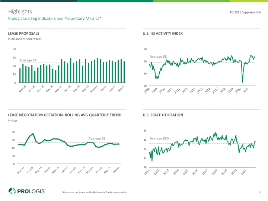This screenshot has height=201, width=268.
Task: Click the Prologis globe logo icon
Action: [x=12, y=191]
